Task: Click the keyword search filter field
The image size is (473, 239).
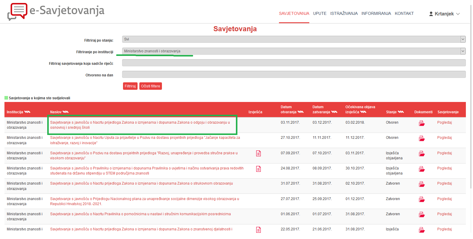Action: pyautogui.click(x=294, y=63)
